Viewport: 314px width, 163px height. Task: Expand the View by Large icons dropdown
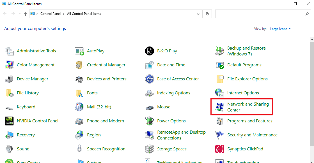tap(280, 29)
